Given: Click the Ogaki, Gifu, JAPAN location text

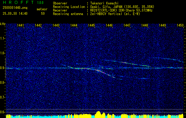Looking at the screenshot, I should tap(122, 7).
